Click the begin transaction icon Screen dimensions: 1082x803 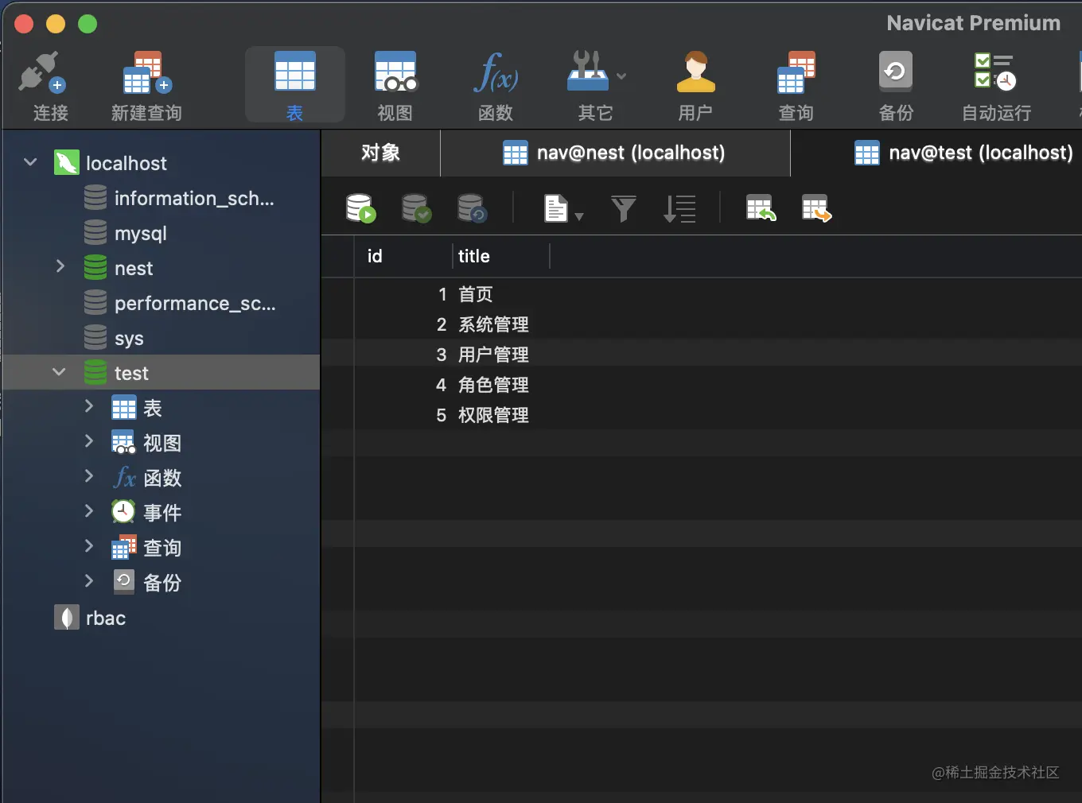(x=359, y=208)
